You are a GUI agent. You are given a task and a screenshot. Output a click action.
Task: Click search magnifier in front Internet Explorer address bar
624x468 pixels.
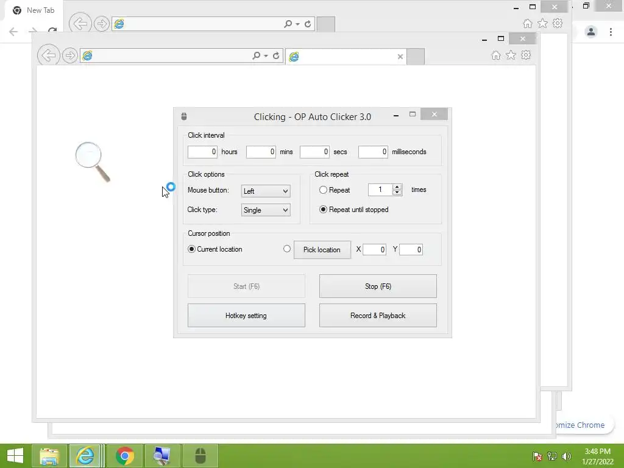257,55
